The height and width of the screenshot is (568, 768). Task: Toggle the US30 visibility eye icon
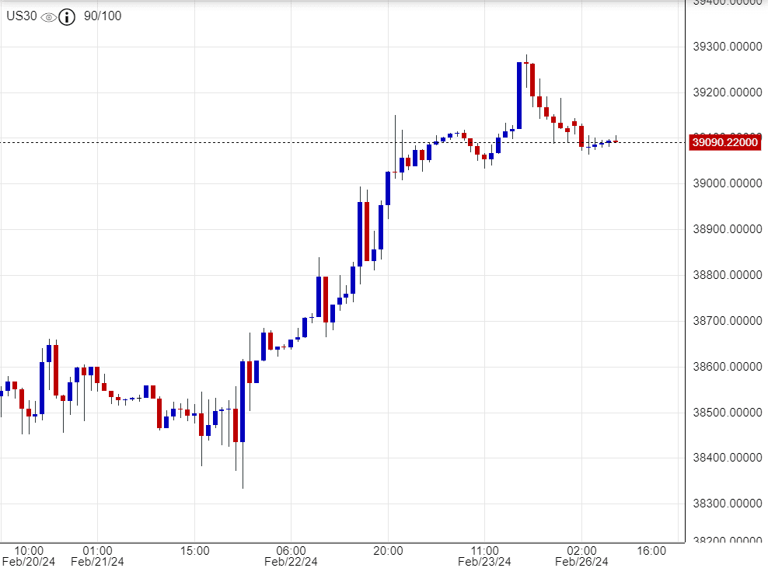click(x=48, y=16)
